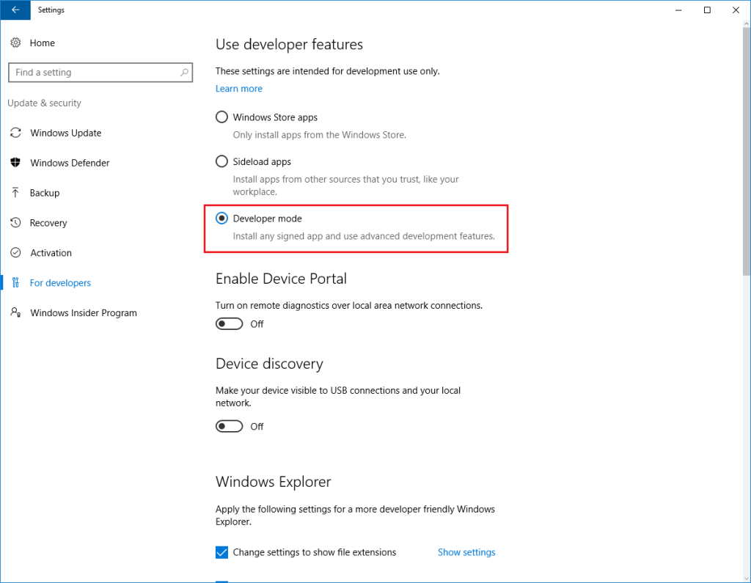
Task: Click the vertical scrollbar thumb
Action: pos(746,151)
